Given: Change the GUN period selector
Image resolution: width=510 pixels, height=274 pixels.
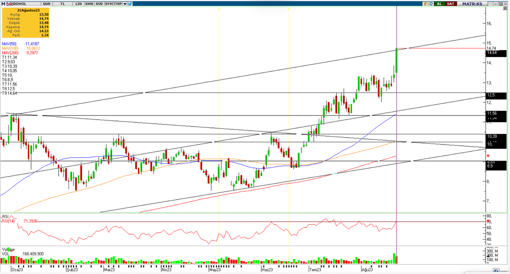Looking at the screenshot, I should 46,4.
